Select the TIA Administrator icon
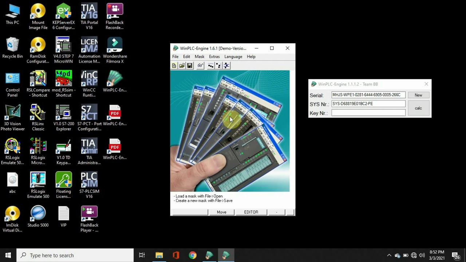466x262 pixels. tap(89, 152)
